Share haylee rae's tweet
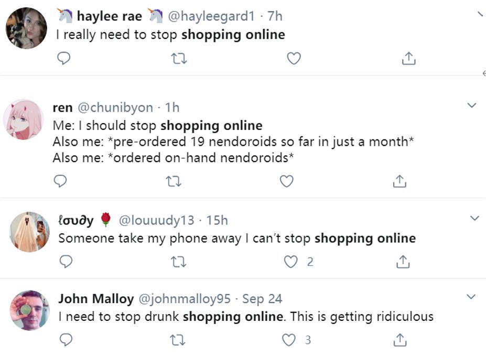The width and height of the screenshot is (486, 356). (408, 59)
